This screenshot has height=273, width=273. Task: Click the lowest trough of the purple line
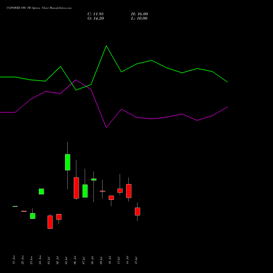coord(106,127)
